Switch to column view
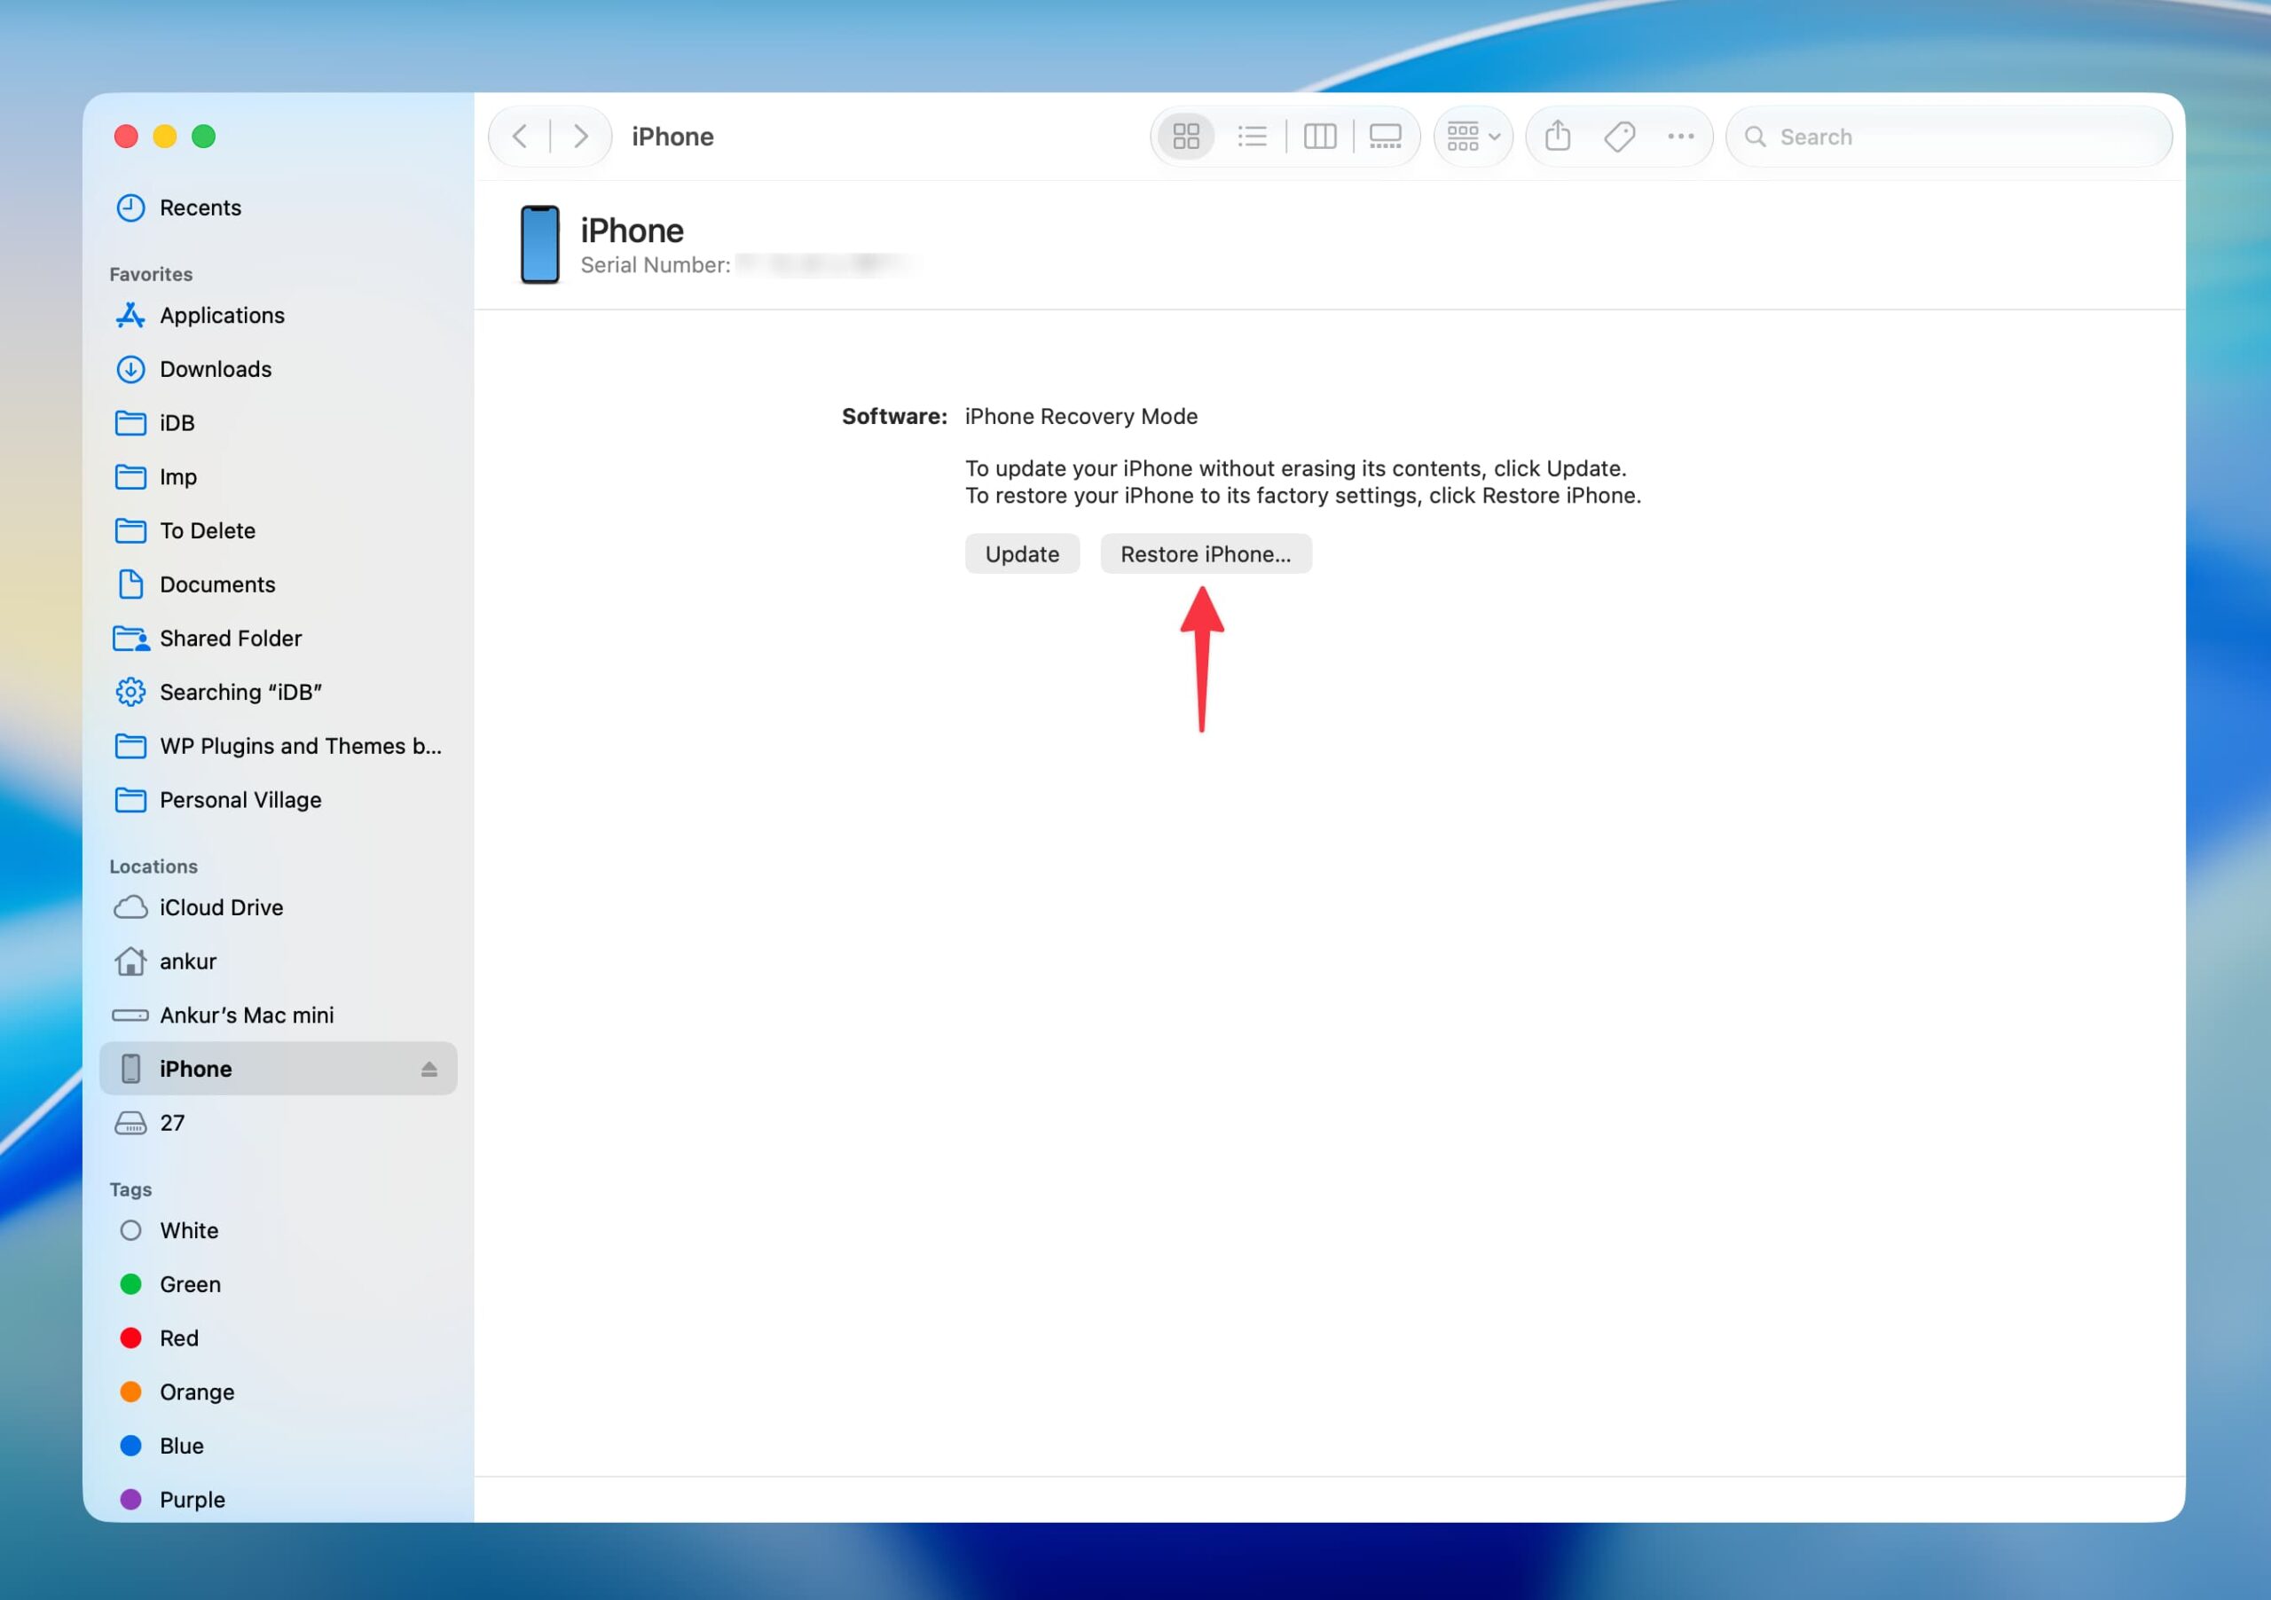Image resolution: width=2271 pixels, height=1600 pixels. coord(1319,137)
